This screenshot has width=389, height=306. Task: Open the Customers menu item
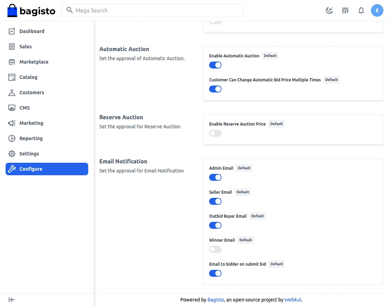pos(47,92)
